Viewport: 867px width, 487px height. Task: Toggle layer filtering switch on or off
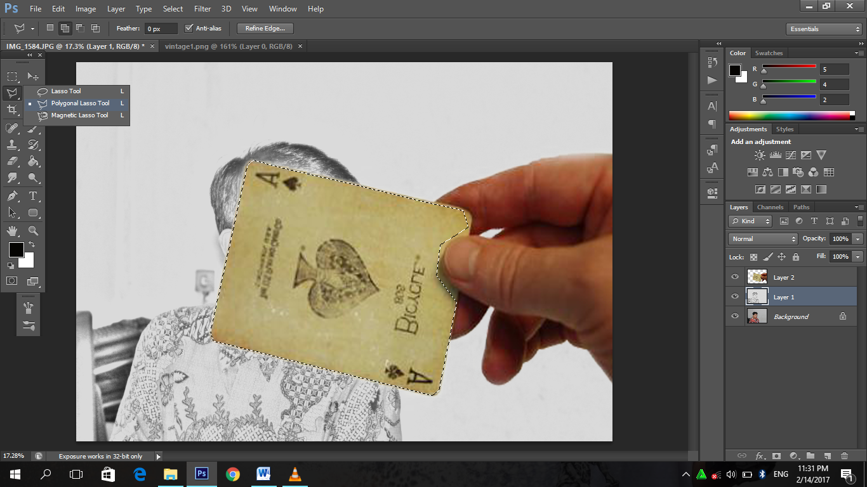tap(861, 221)
